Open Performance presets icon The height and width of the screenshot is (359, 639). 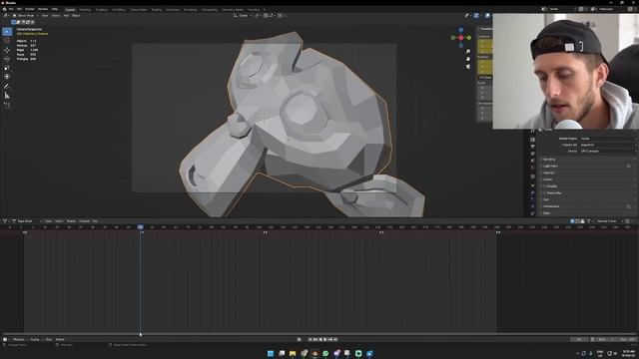click(x=628, y=206)
